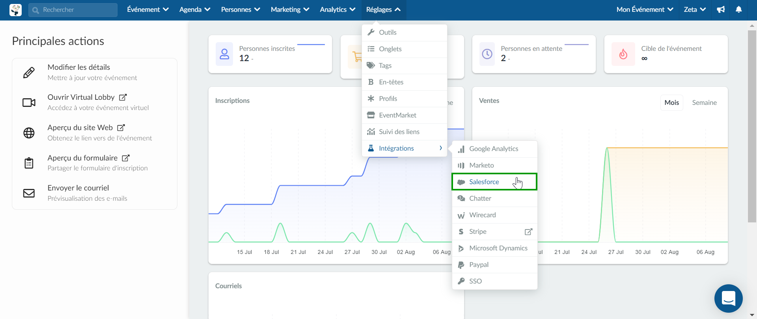
Task: Choose En-têtes menu item
Action: coord(405,82)
